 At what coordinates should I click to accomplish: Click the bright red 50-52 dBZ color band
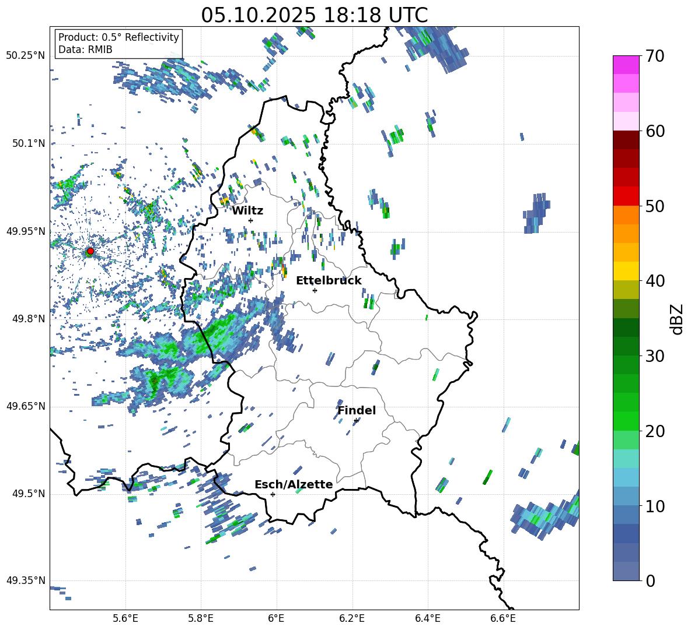[x=626, y=196]
